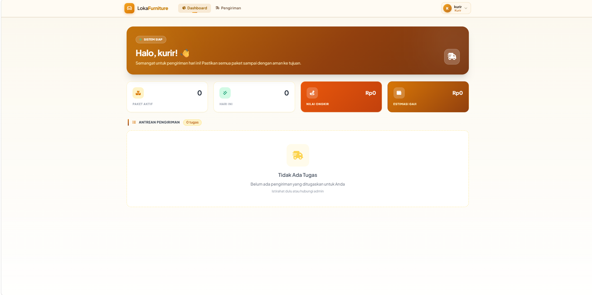Click the PAKET AKTIF label
The width and height of the screenshot is (592, 295).
142,104
